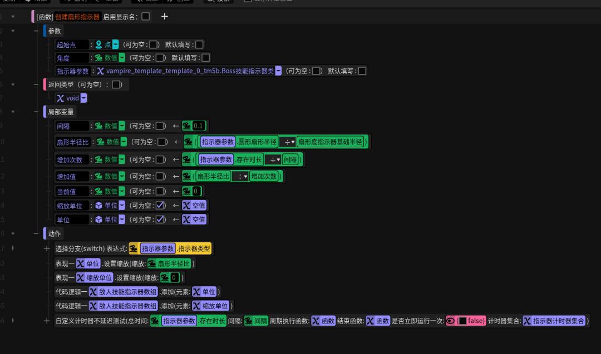This screenshot has width=601, height=354.
Task: Click the X icon beside void
Action: tap(61, 98)
